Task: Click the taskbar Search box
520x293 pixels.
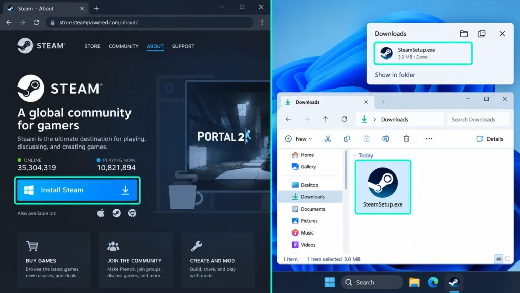Action: (x=372, y=282)
